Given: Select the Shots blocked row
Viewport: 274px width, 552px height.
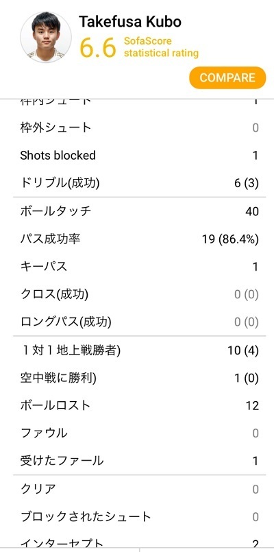Looking at the screenshot, I should (x=137, y=155).
